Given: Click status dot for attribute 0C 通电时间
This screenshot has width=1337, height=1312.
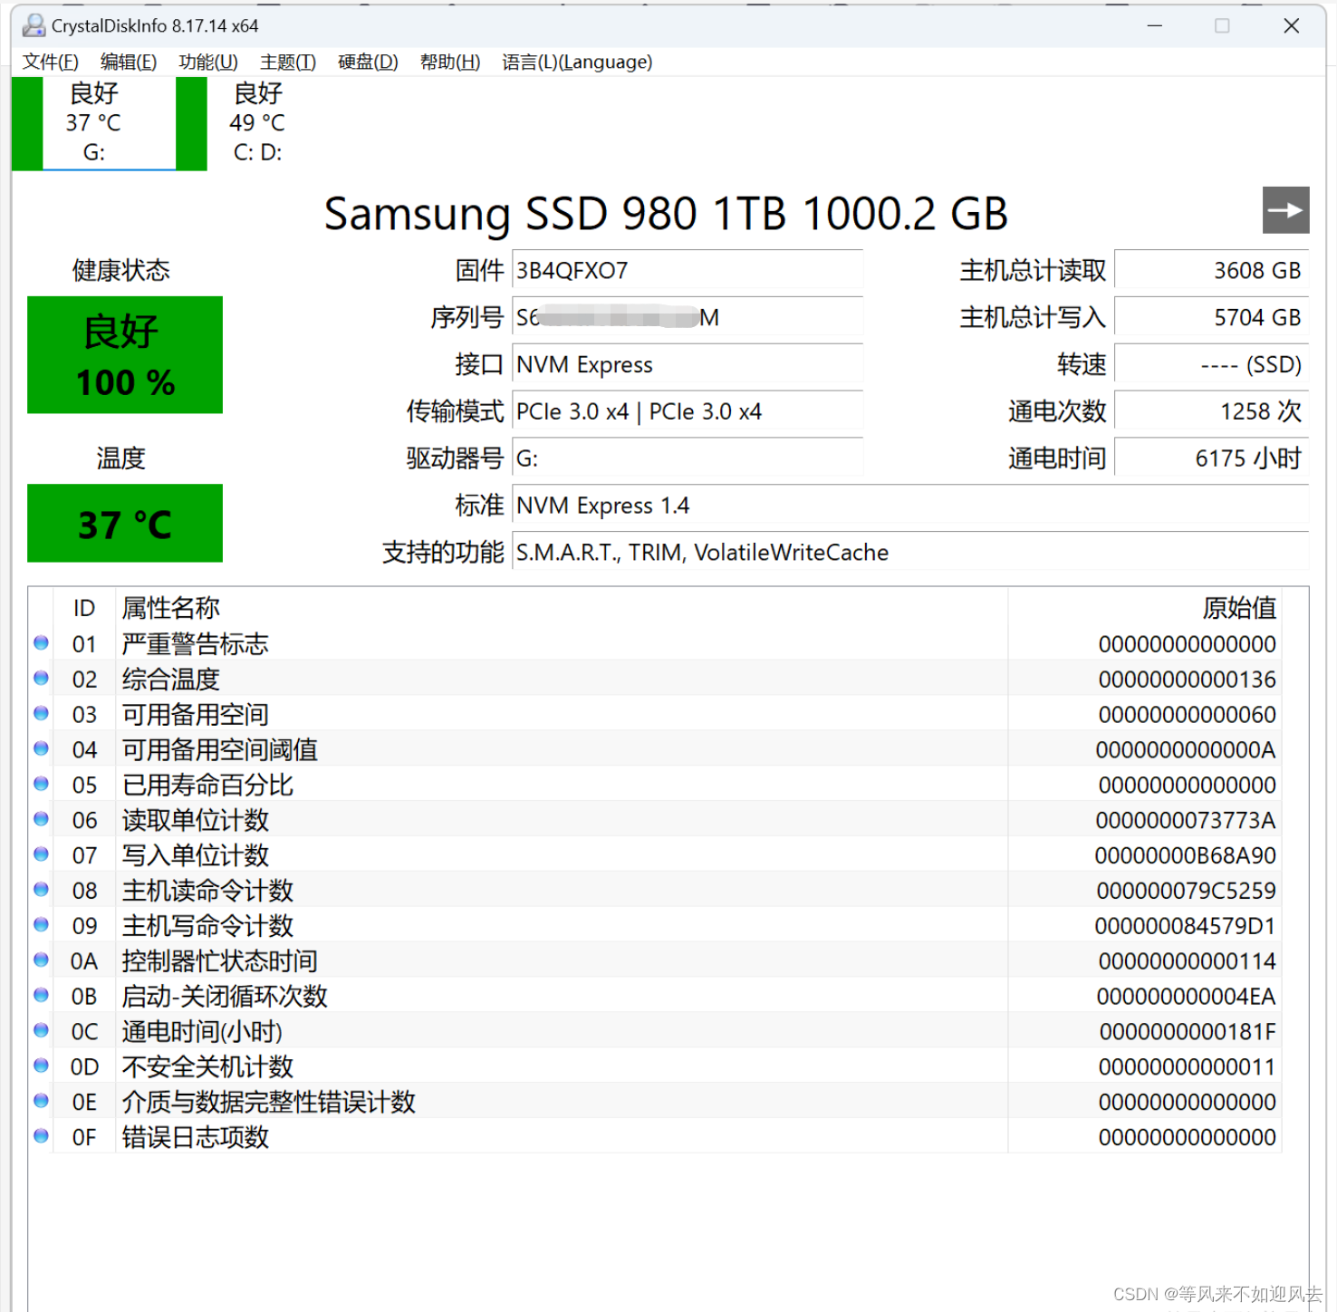Looking at the screenshot, I should (x=41, y=1031).
